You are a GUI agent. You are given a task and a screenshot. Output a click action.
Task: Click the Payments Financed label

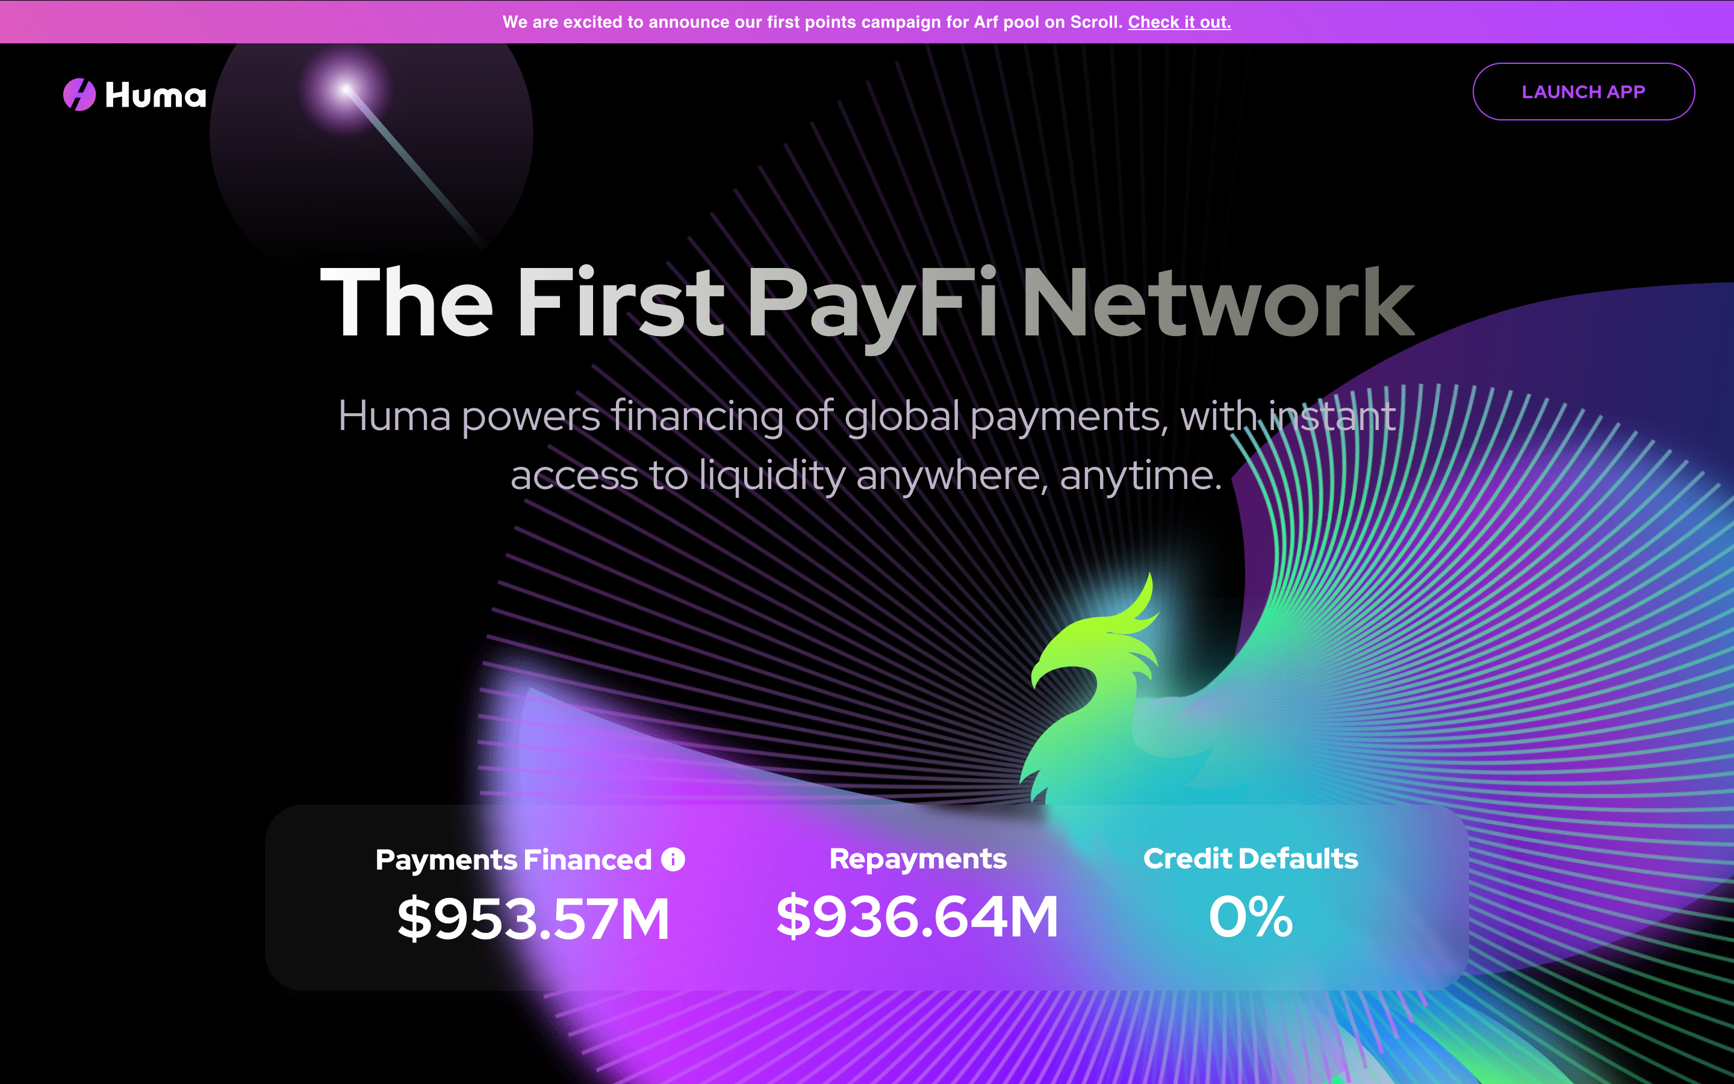514,859
